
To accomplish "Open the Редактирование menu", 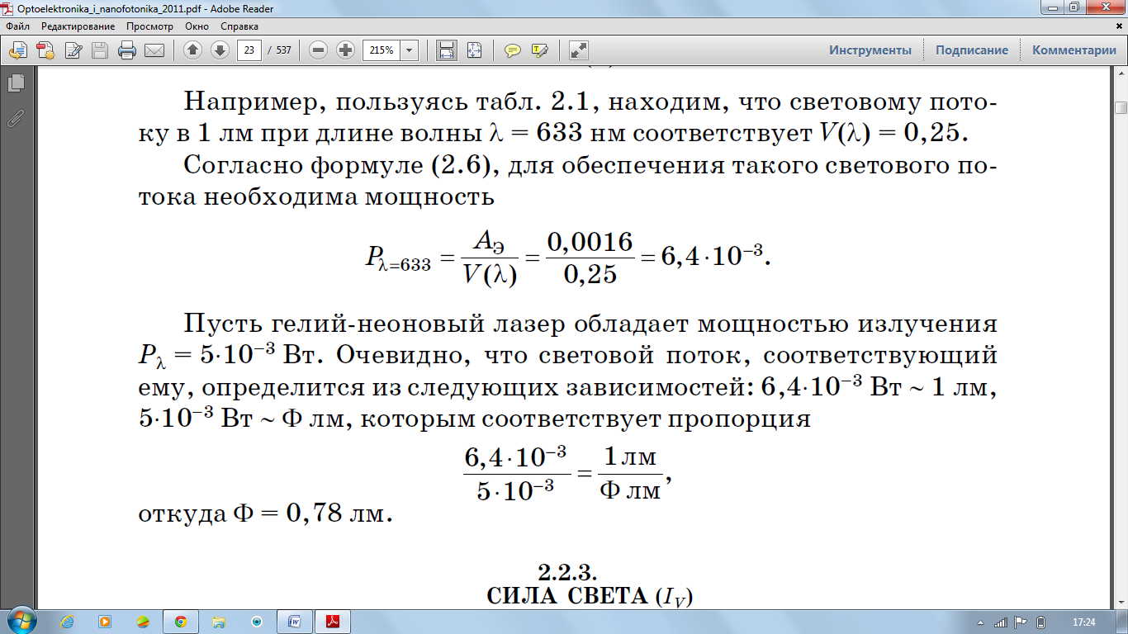I will [78, 26].
